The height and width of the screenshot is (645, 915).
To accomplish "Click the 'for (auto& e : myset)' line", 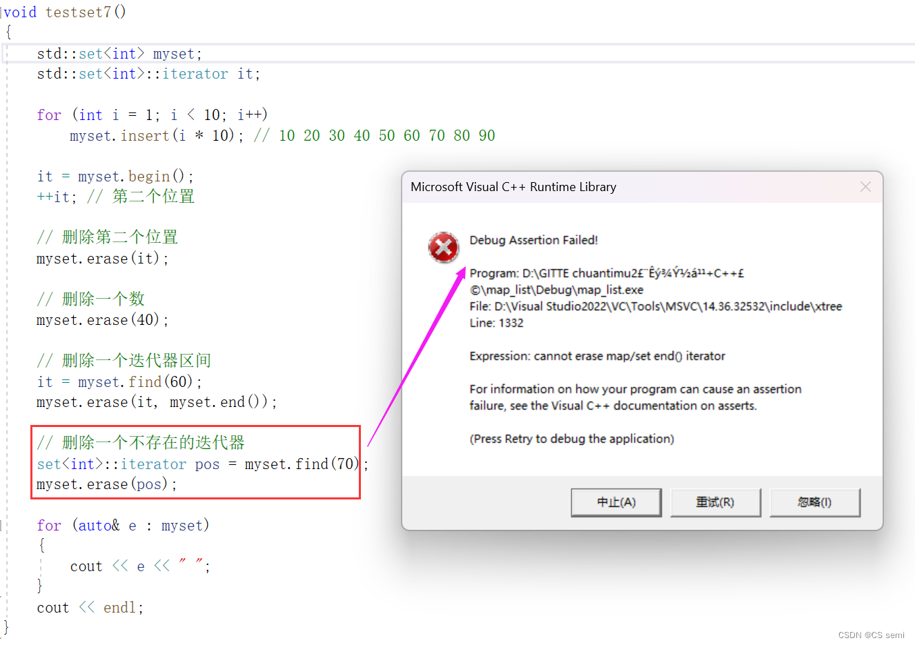I will coord(123,526).
